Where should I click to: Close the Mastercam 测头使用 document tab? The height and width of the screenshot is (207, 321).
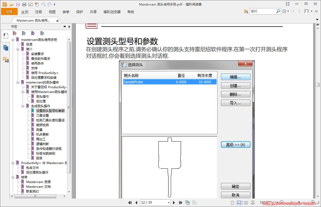[58, 21]
